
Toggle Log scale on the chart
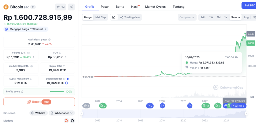[x=246, y=17]
